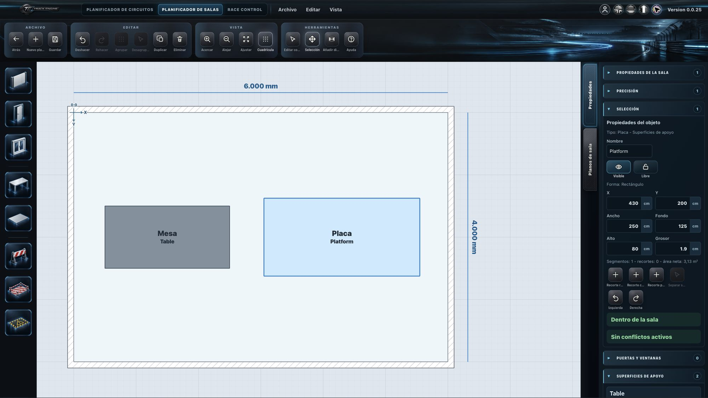Open the Planos de sala side tab
Screen dimensions: 708x398
[x=590, y=160]
